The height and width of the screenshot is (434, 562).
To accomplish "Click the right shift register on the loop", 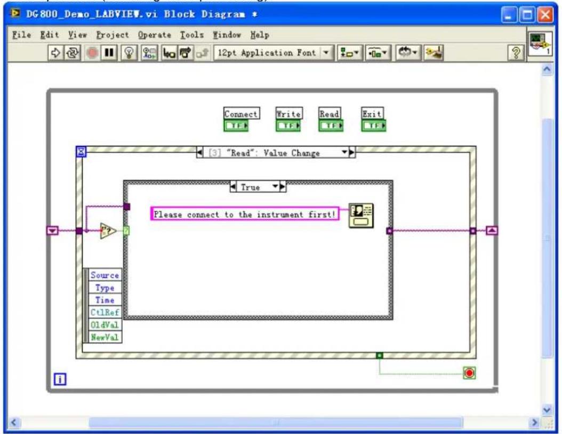I will pos(492,231).
